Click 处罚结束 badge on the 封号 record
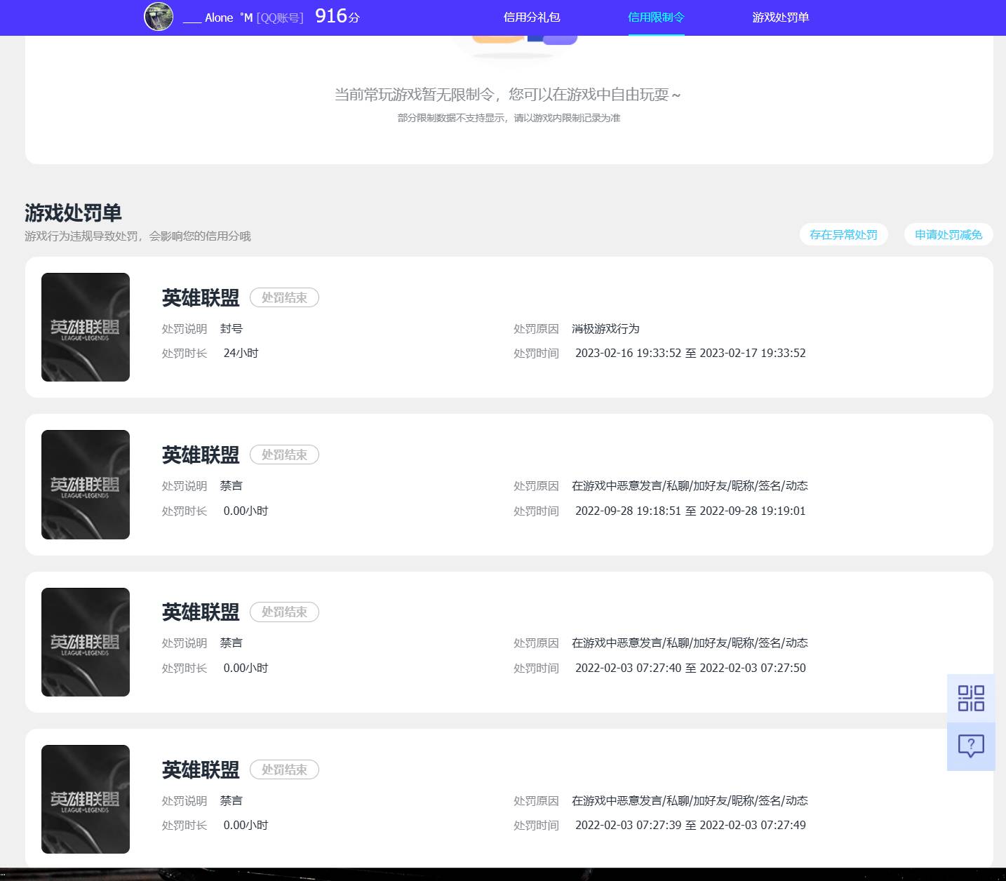1006x881 pixels. tap(284, 297)
